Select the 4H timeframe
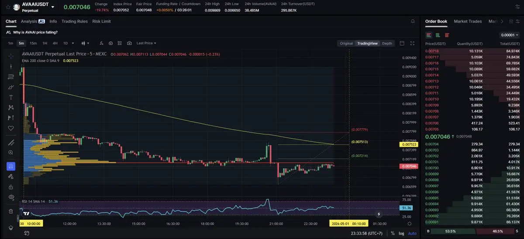The height and width of the screenshot is (239, 524). tap(55, 43)
